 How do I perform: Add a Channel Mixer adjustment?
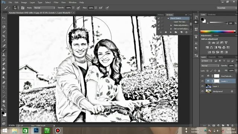click(224, 47)
